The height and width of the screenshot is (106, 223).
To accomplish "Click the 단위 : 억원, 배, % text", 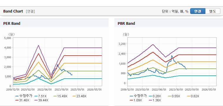I will (x=175, y=11).
